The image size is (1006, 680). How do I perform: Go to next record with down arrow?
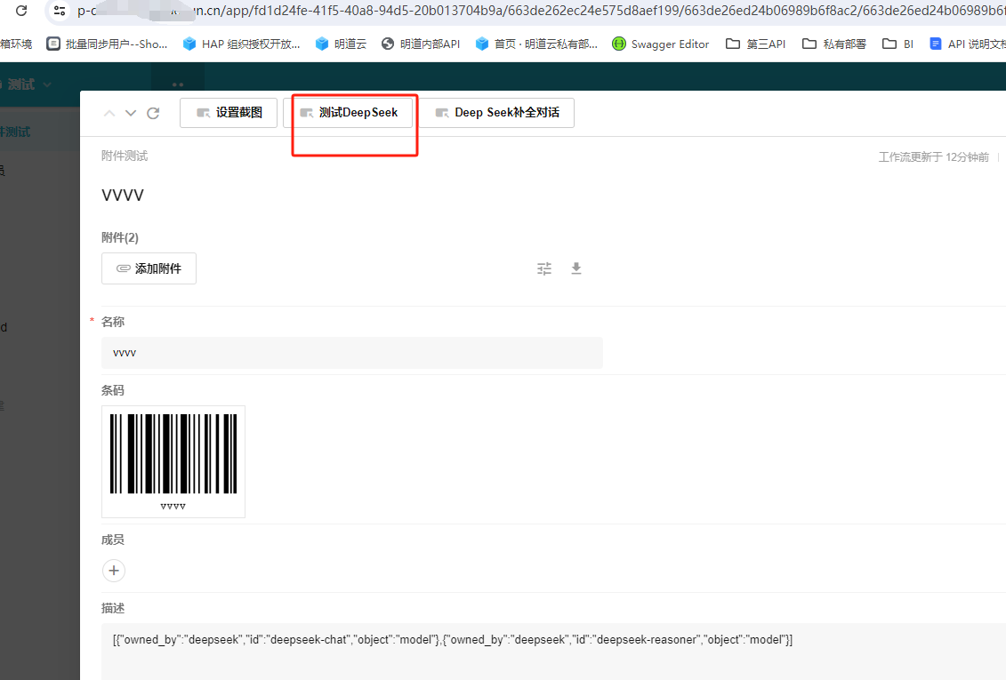[131, 114]
